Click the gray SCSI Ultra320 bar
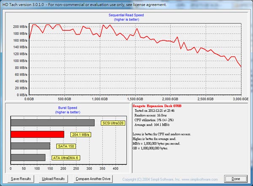The height and width of the screenshot is (186, 253). (x=52, y=123)
